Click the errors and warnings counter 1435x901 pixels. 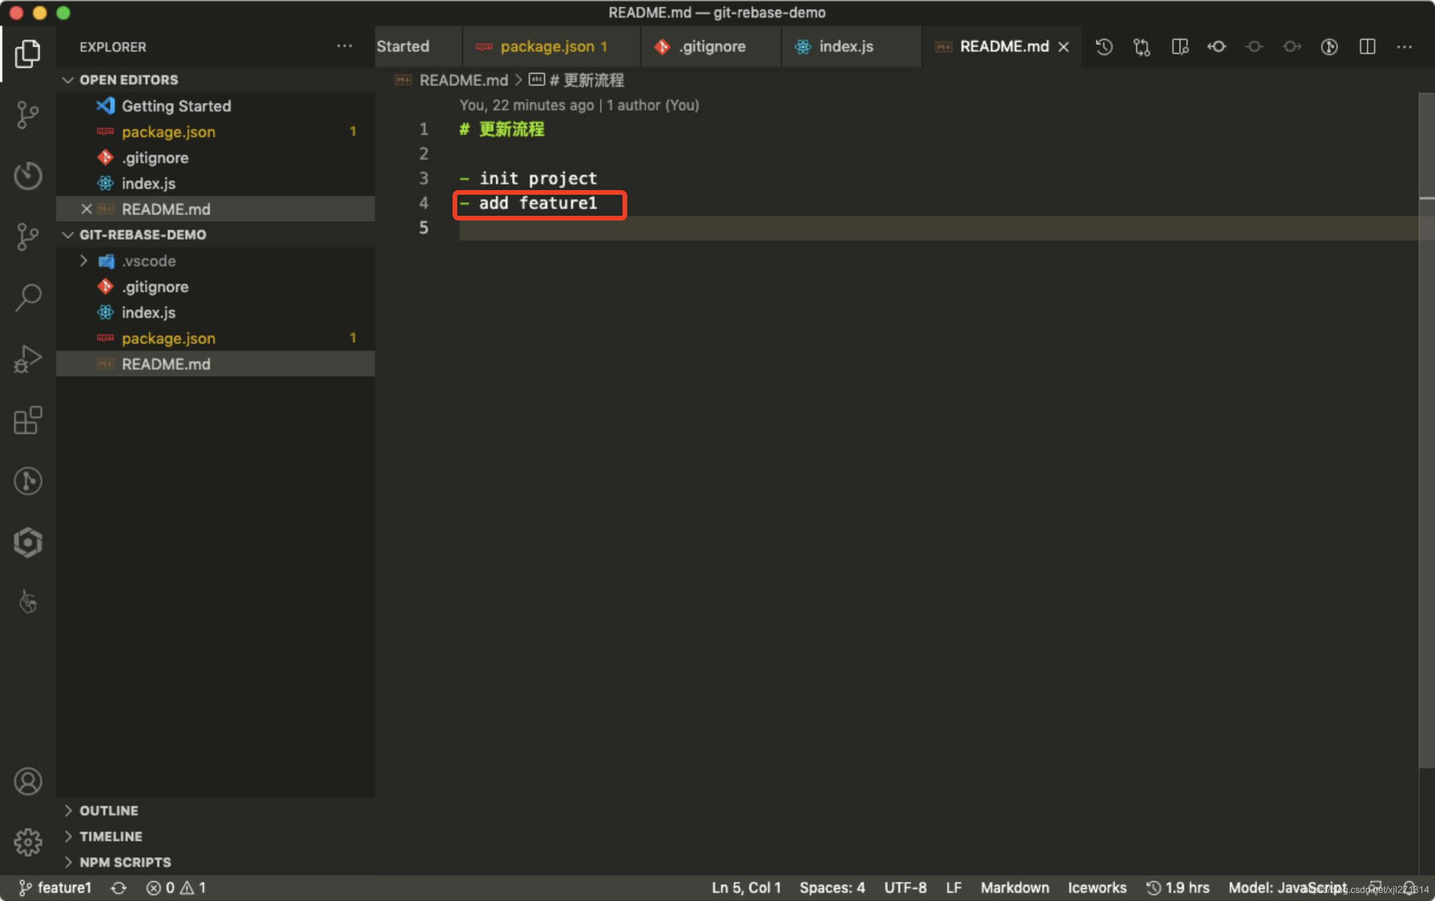[x=177, y=888]
